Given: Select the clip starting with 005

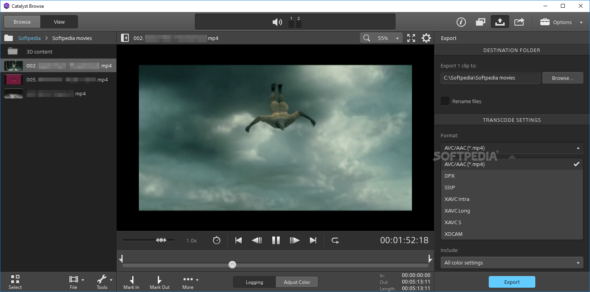Looking at the screenshot, I should pos(58,79).
